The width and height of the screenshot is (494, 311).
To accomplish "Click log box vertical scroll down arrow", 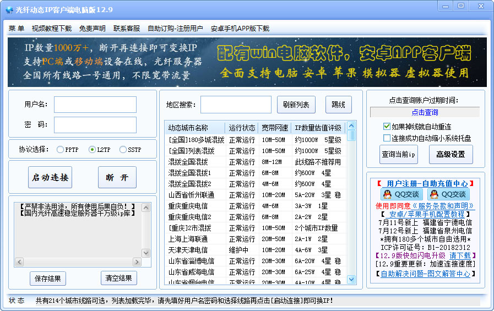I will click(x=146, y=253).
